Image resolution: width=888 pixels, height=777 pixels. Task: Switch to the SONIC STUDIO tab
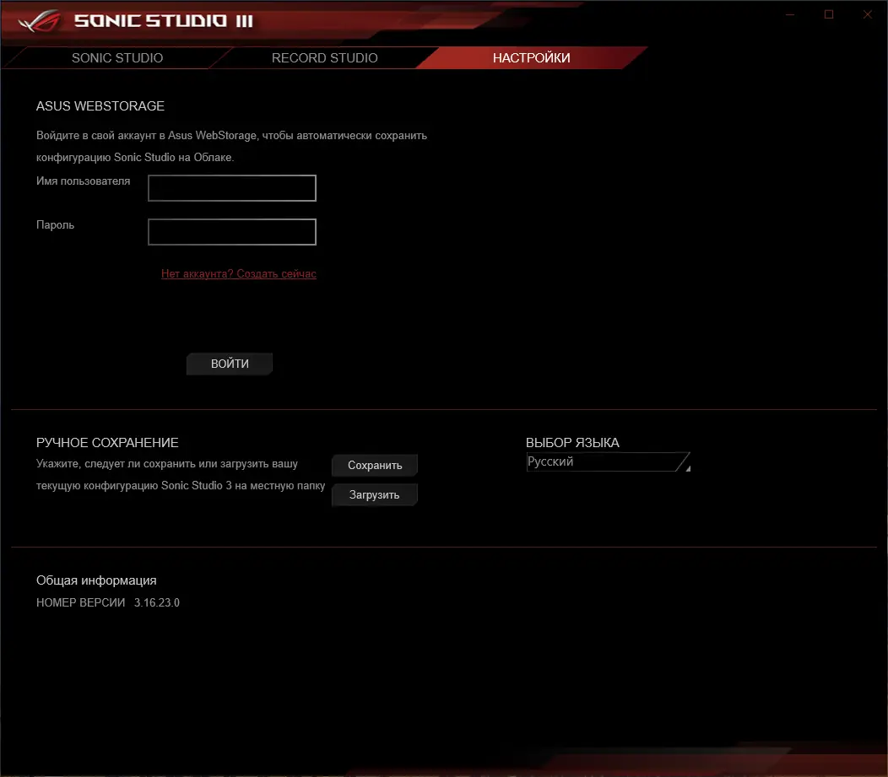click(x=117, y=57)
